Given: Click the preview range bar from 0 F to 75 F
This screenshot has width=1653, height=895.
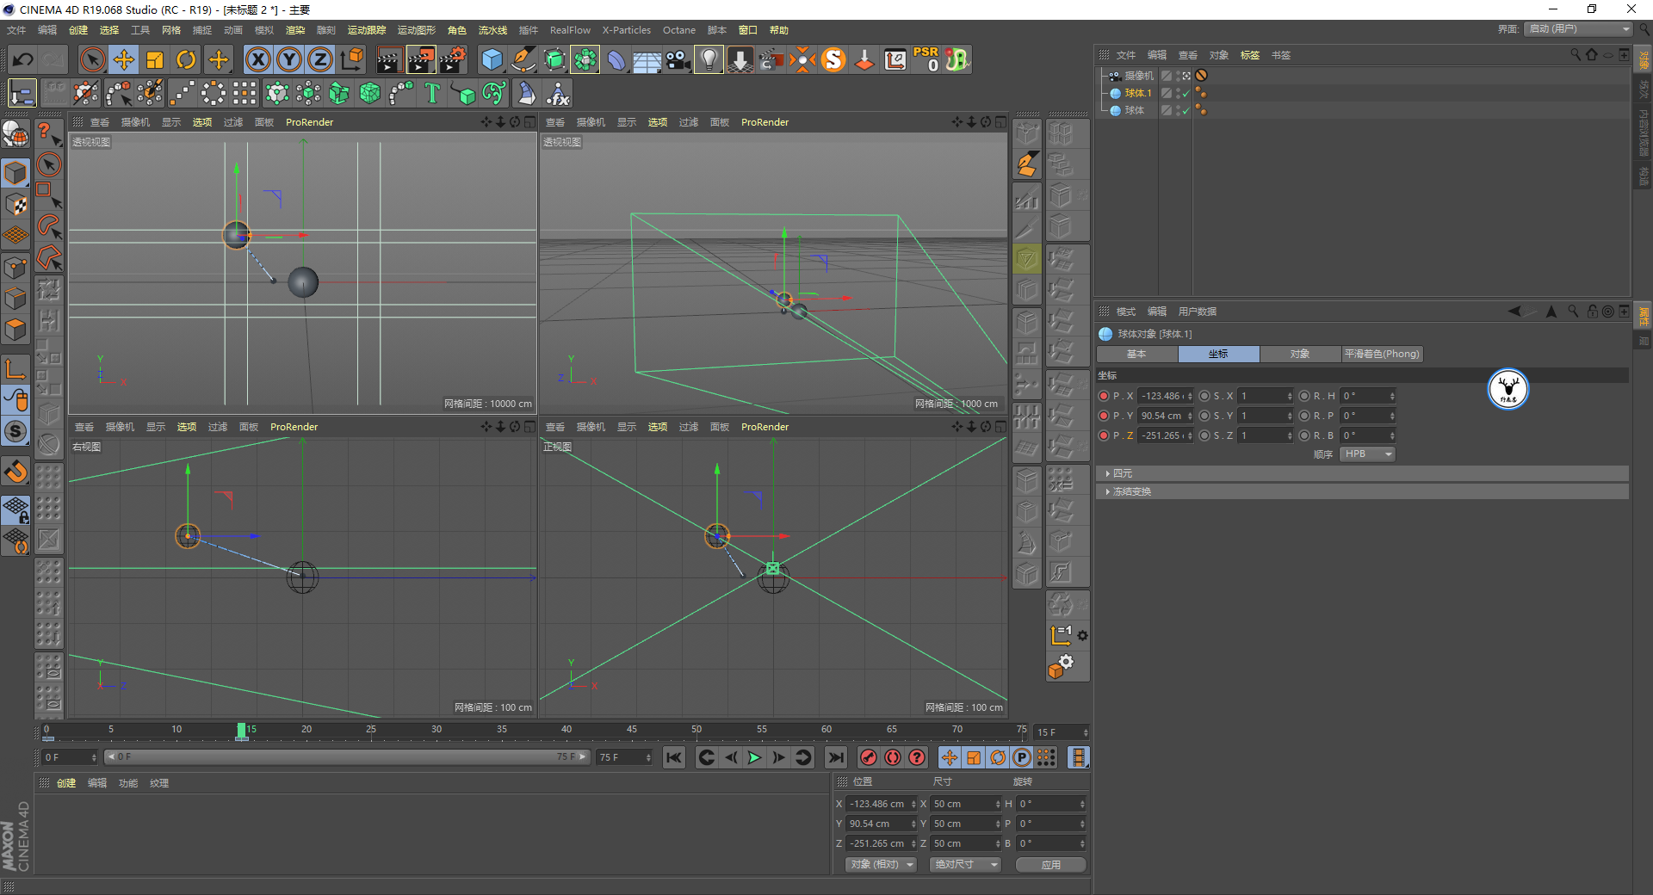Looking at the screenshot, I should tap(346, 757).
